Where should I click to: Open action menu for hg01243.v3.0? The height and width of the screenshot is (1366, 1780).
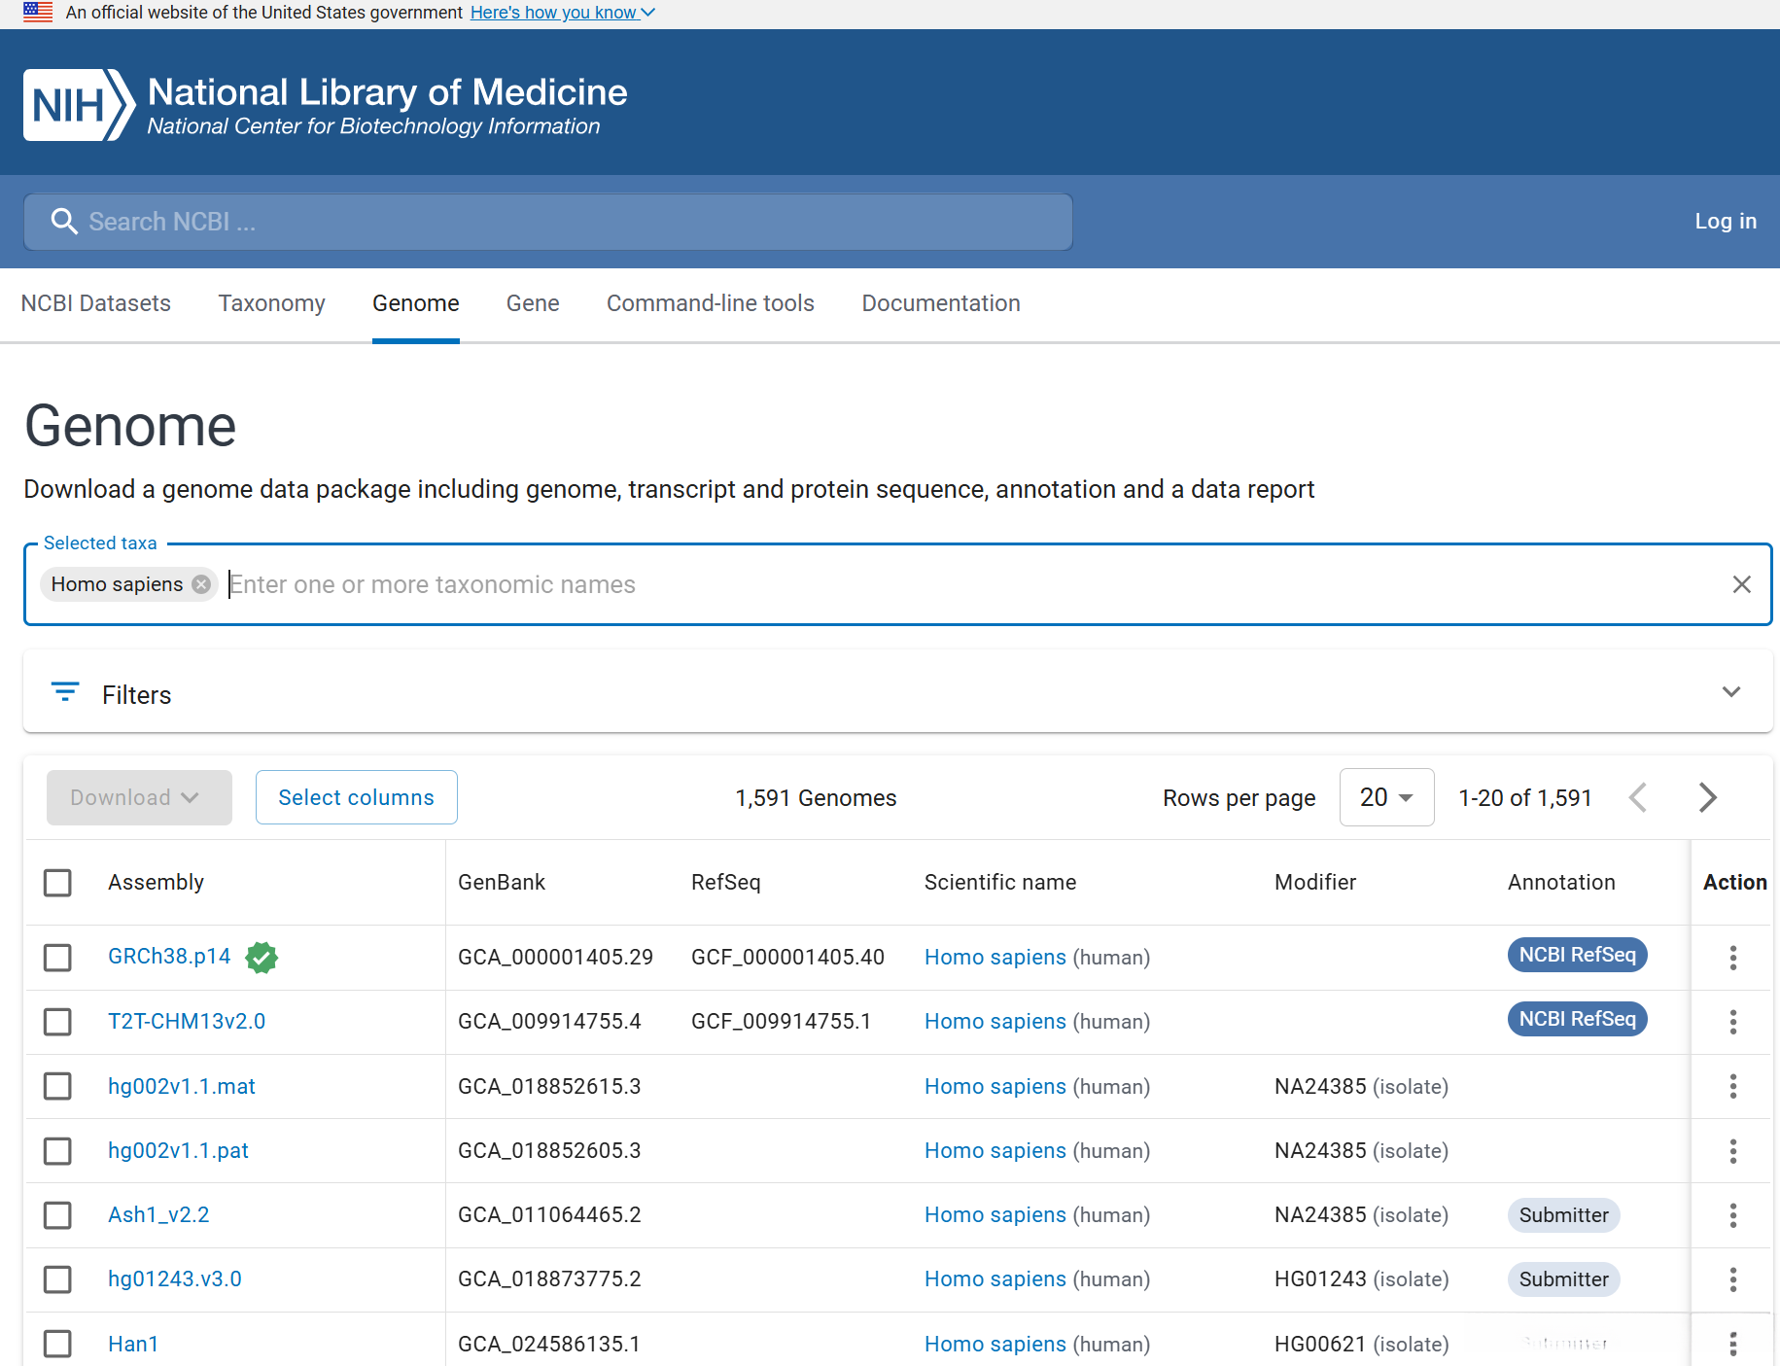1733,1279
